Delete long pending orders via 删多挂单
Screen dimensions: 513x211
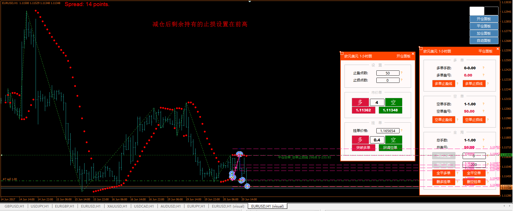tap(444, 182)
